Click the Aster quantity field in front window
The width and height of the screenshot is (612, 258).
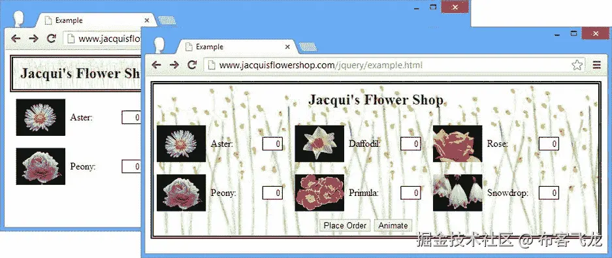(x=272, y=144)
